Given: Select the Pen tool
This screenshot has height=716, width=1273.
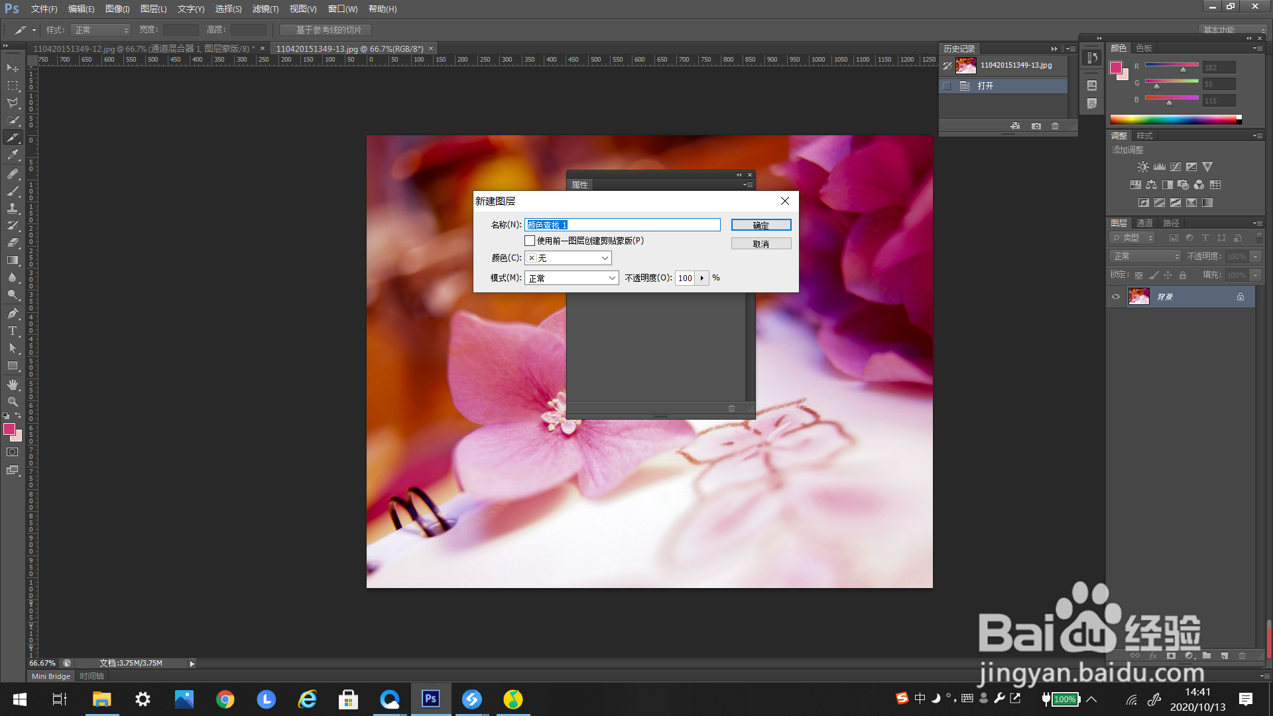Looking at the screenshot, I should (13, 313).
